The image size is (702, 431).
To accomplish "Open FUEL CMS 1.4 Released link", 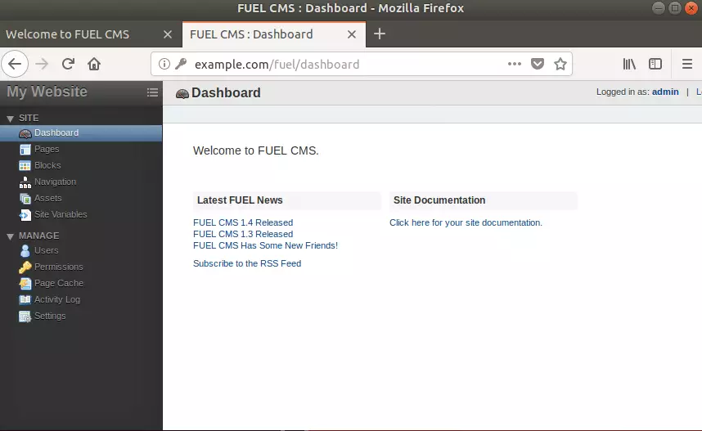I will tap(243, 222).
